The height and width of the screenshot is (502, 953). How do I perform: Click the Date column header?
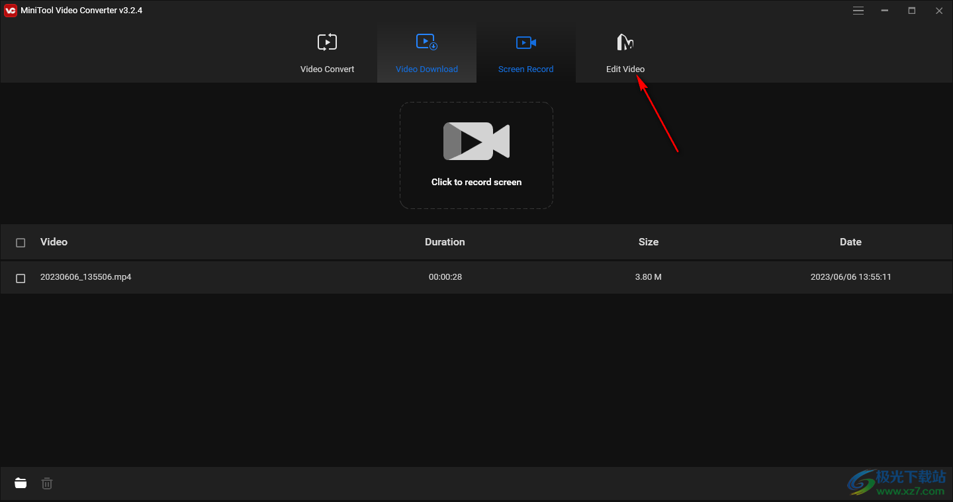click(x=850, y=242)
